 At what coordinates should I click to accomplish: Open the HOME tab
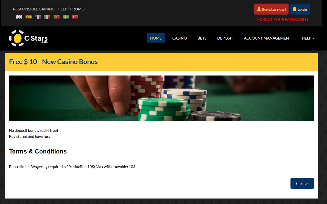[156, 38]
